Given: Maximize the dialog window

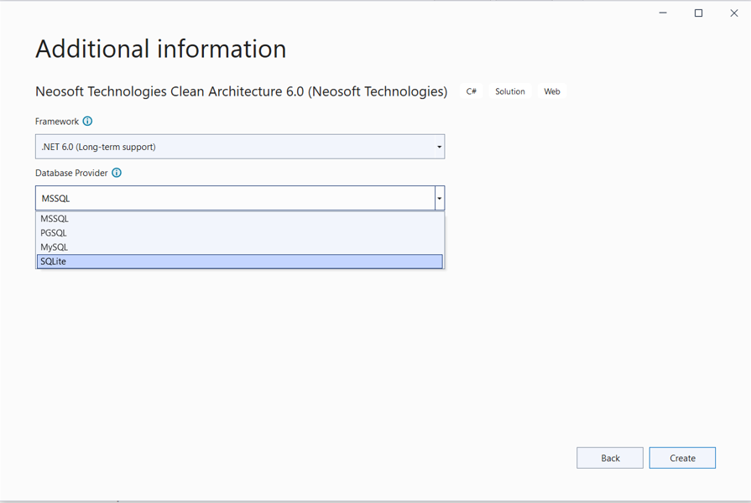Looking at the screenshot, I should coord(698,13).
